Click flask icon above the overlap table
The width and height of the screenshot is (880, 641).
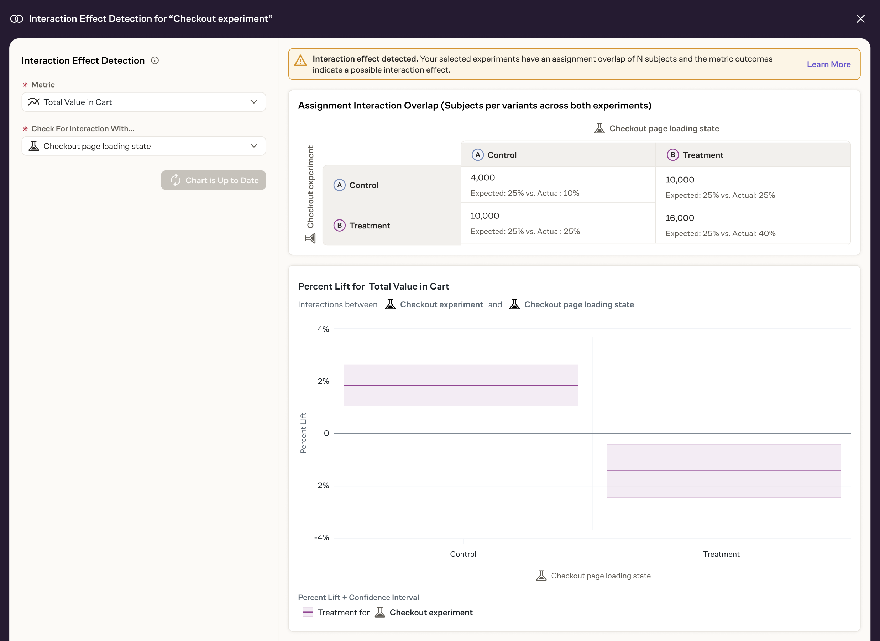[599, 128]
